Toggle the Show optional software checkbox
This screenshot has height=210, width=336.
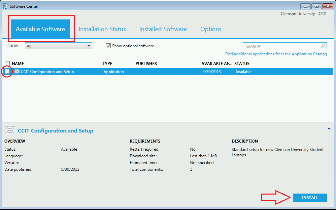pos(108,46)
